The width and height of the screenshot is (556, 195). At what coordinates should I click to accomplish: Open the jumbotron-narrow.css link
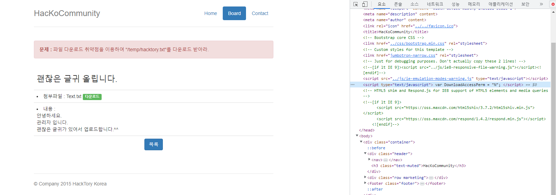pos(413,55)
